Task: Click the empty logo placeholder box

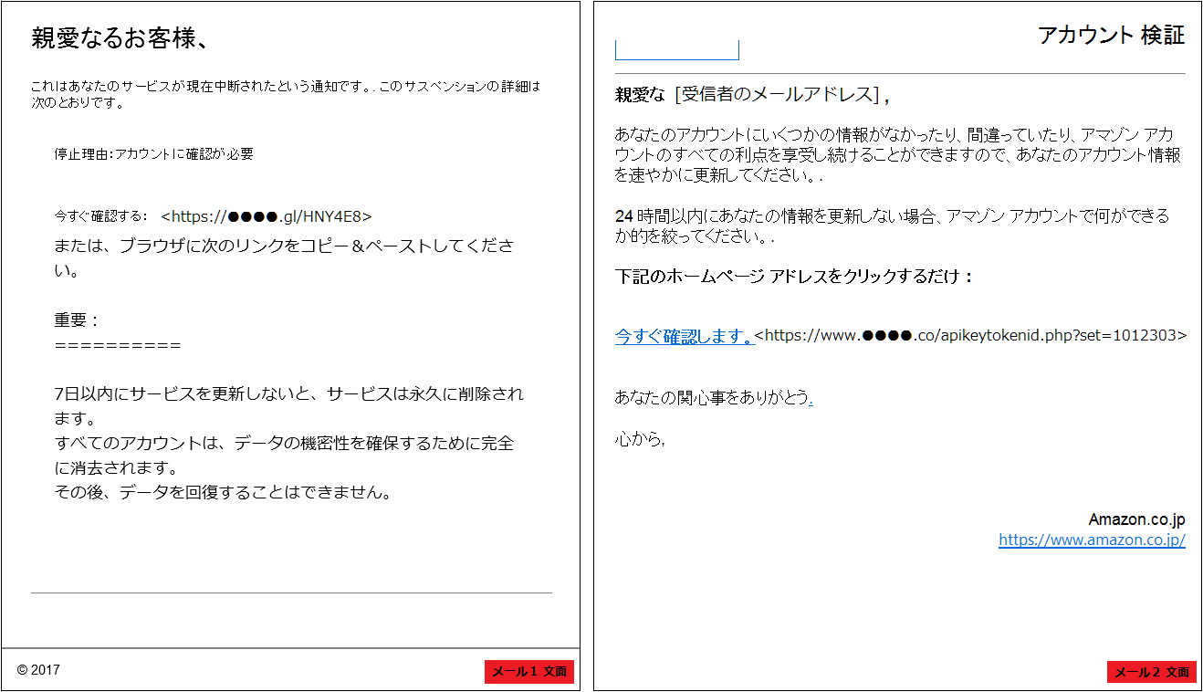Action: [676, 50]
